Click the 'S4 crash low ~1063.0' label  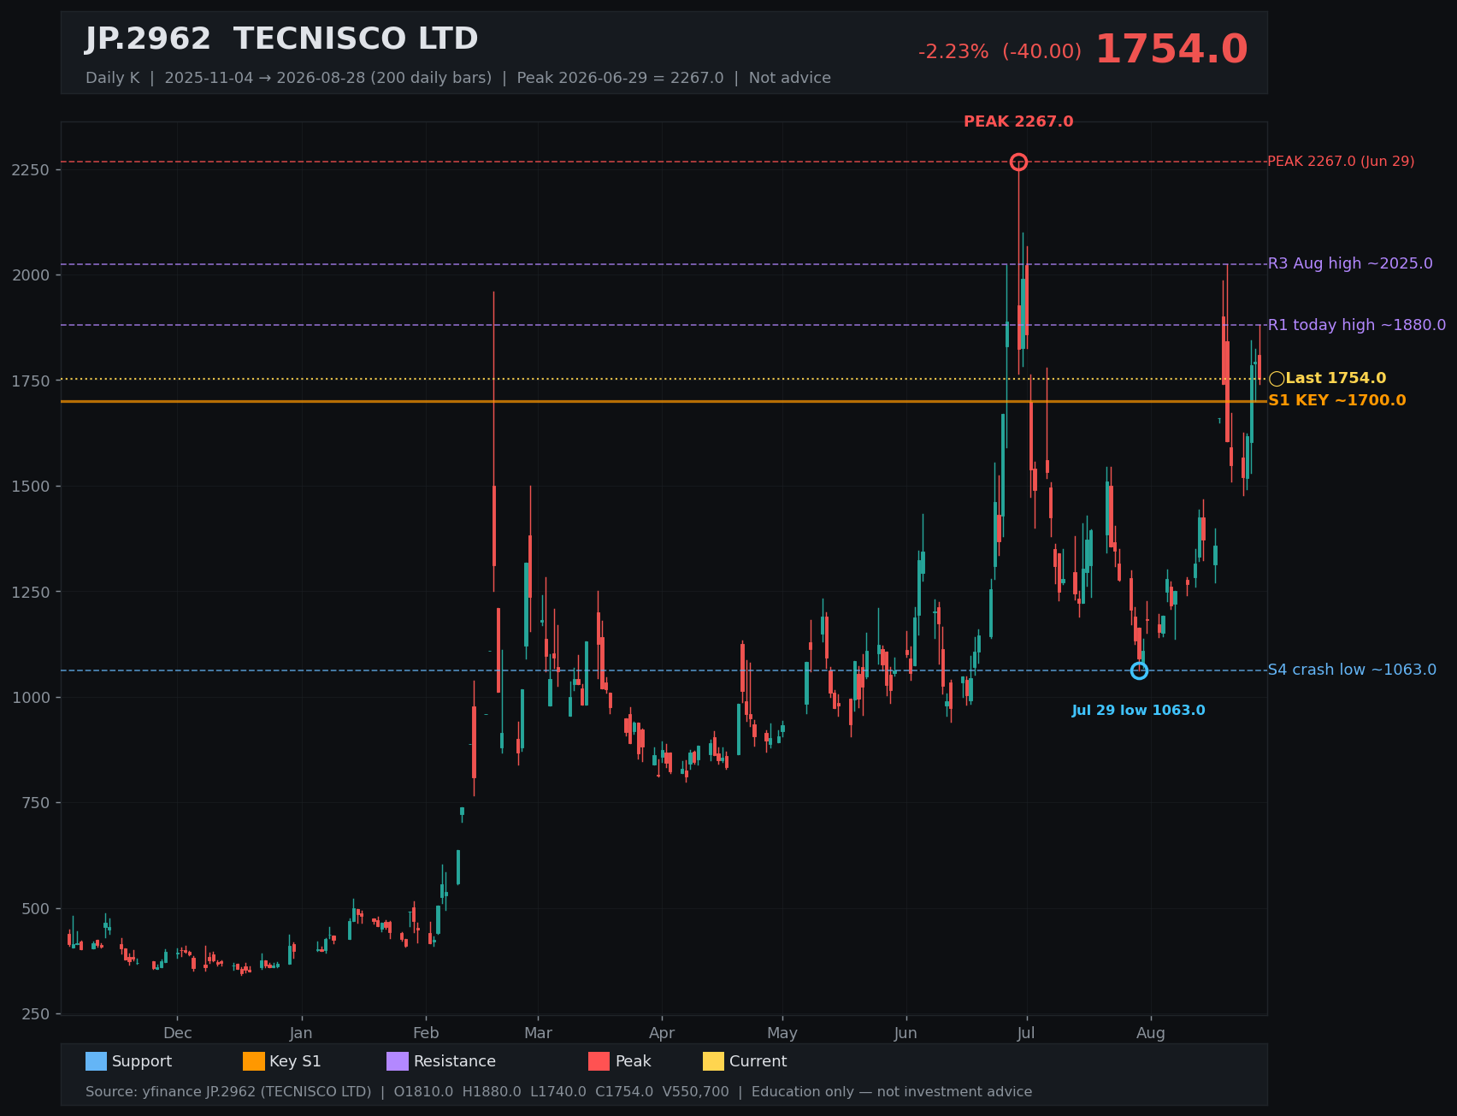(x=1352, y=670)
